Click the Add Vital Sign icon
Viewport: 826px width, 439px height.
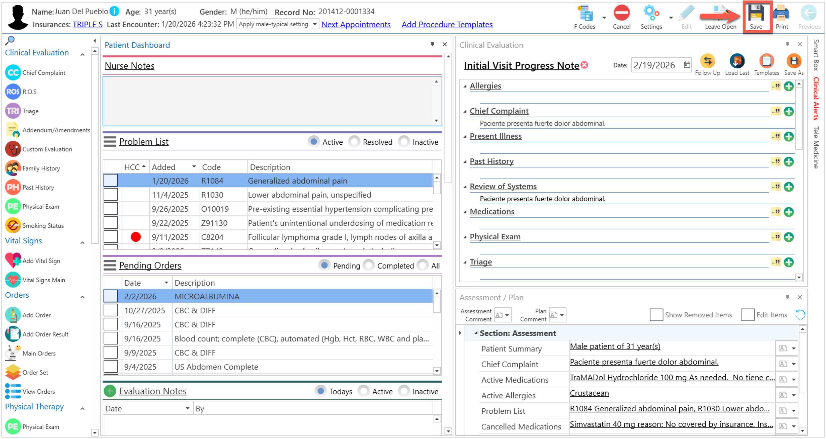[x=13, y=260]
